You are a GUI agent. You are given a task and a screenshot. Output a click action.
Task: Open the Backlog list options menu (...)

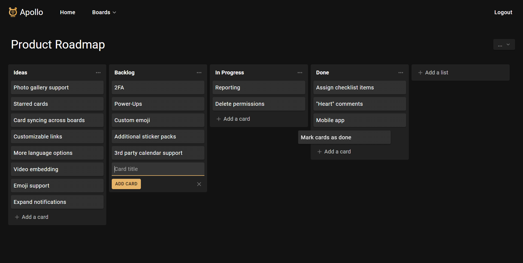[199, 72]
